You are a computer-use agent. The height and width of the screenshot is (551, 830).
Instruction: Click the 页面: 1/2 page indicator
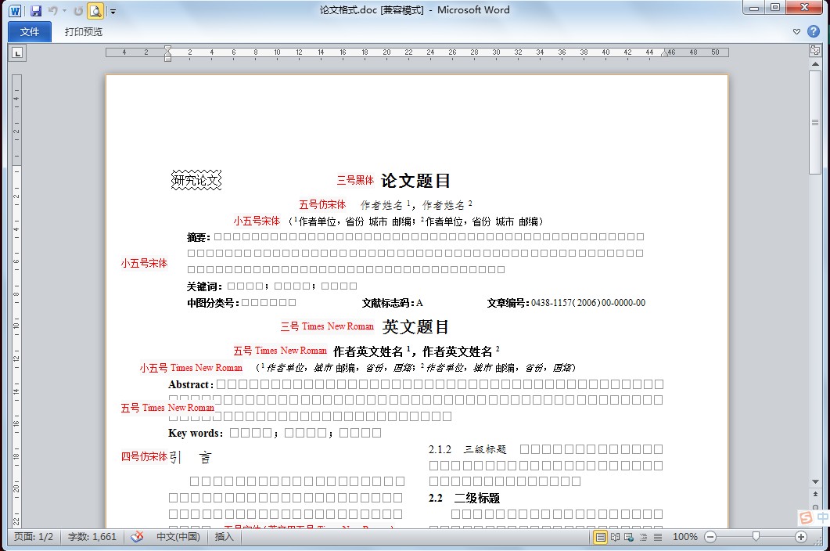pos(34,537)
